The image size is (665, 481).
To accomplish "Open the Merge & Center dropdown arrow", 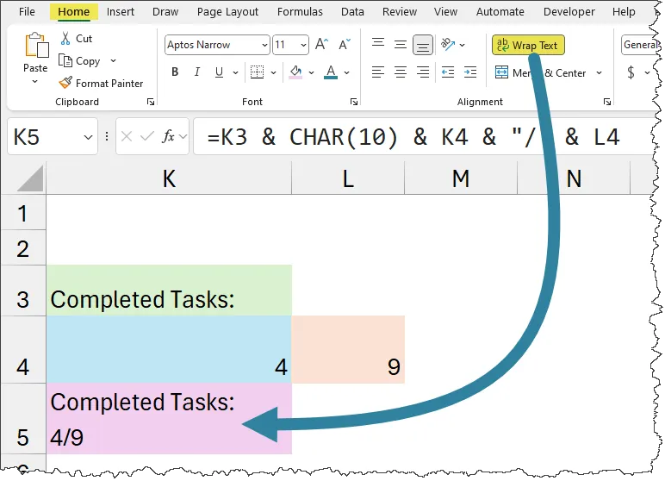I will point(599,73).
